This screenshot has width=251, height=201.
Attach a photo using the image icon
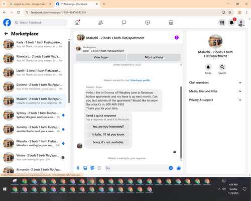pos(85,168)
